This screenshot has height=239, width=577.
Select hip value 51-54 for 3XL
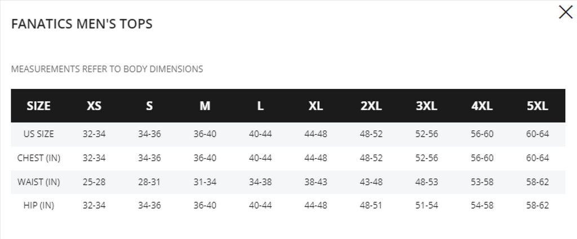(427, 206)
